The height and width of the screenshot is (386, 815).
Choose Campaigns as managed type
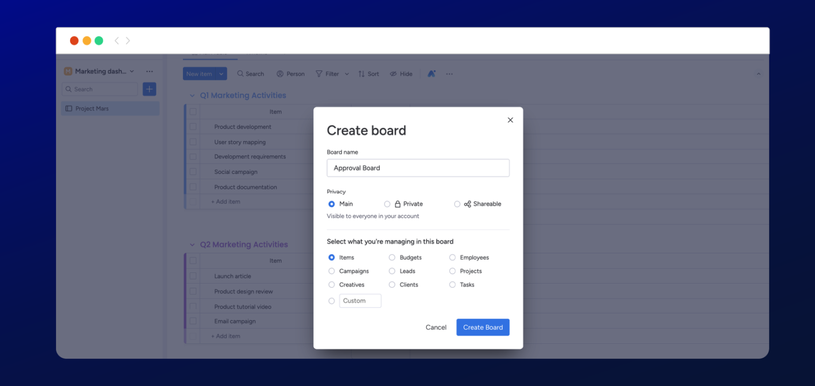[x=332, y=271]
